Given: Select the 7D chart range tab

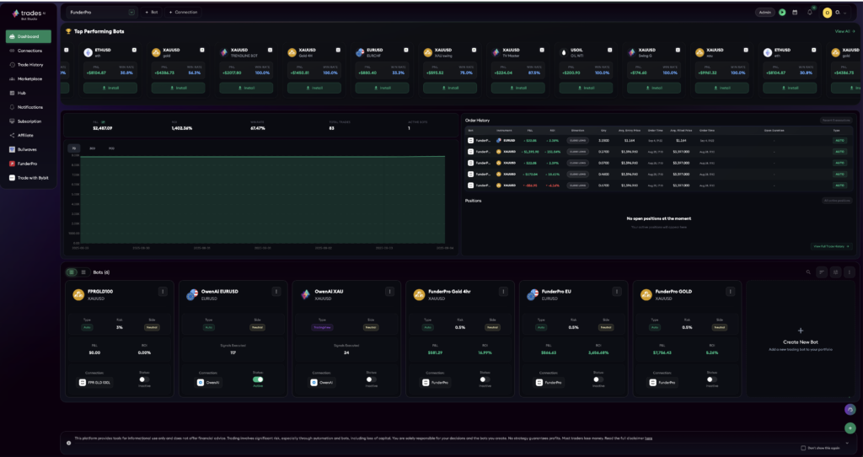Looking at the screenshot, I should click(73, 148).
